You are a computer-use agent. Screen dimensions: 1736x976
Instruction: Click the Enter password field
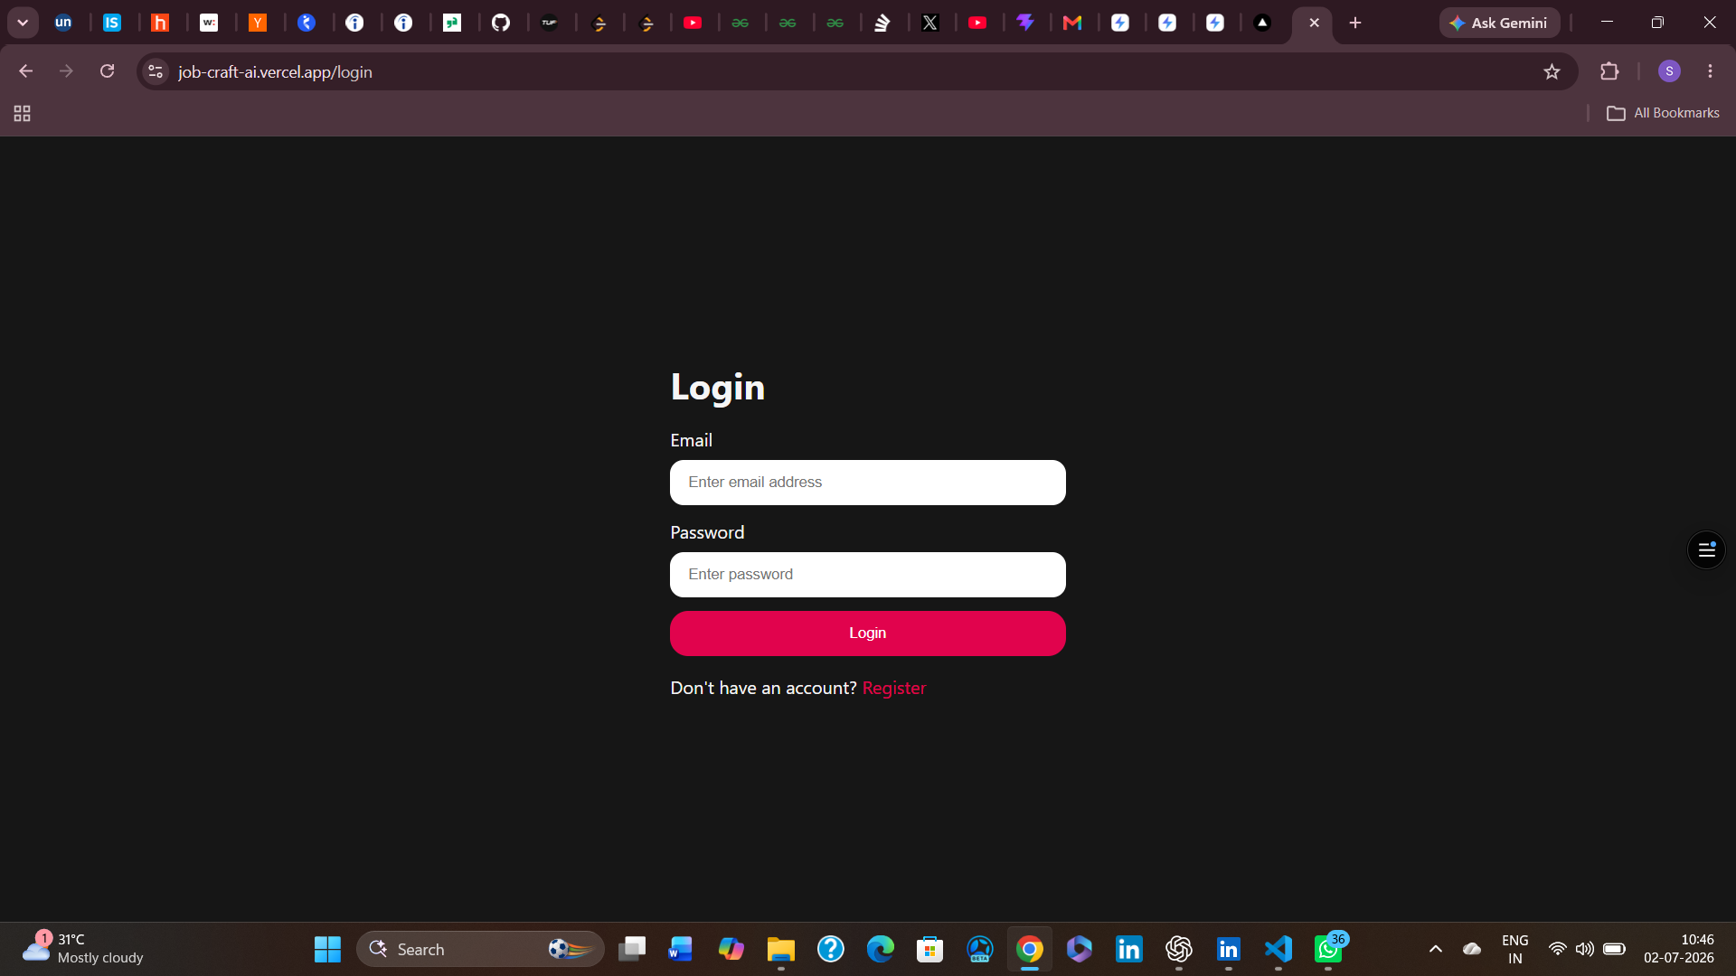coord(867,575)
